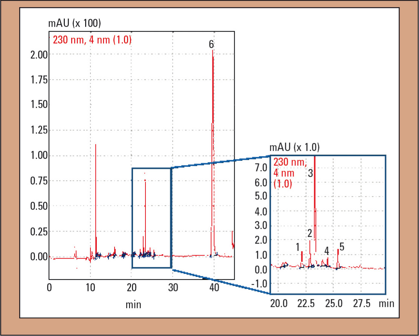Click the 27.5 tick label on inset time axis

point(362,304)
